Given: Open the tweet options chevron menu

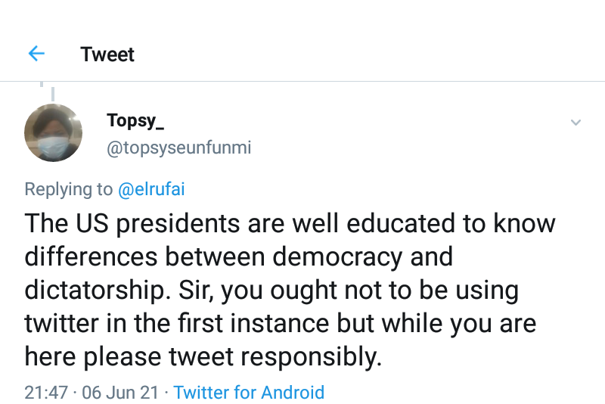Looking at the screenshot, I should tap(576, 122).
